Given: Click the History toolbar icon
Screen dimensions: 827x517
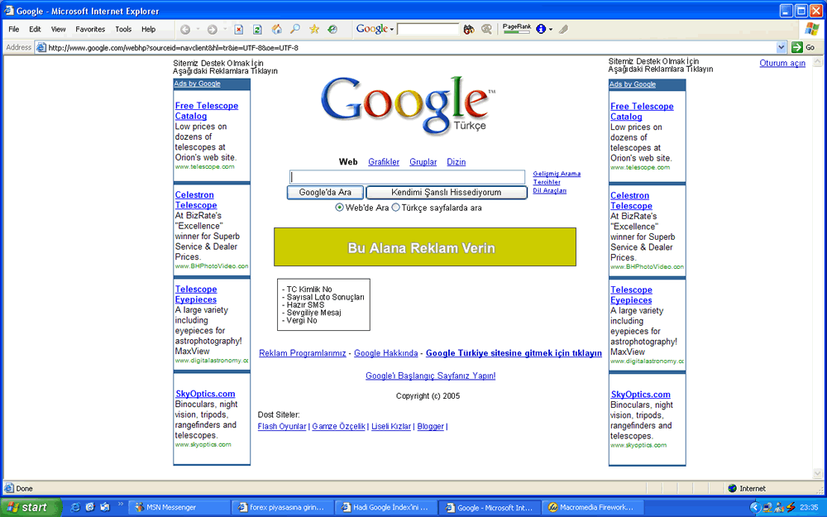Looking at the screenshot, I should 332,30.
